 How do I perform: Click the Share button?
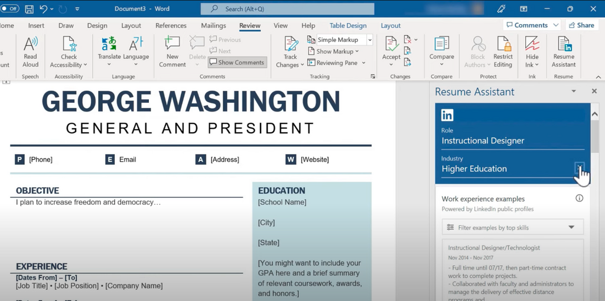581,25
